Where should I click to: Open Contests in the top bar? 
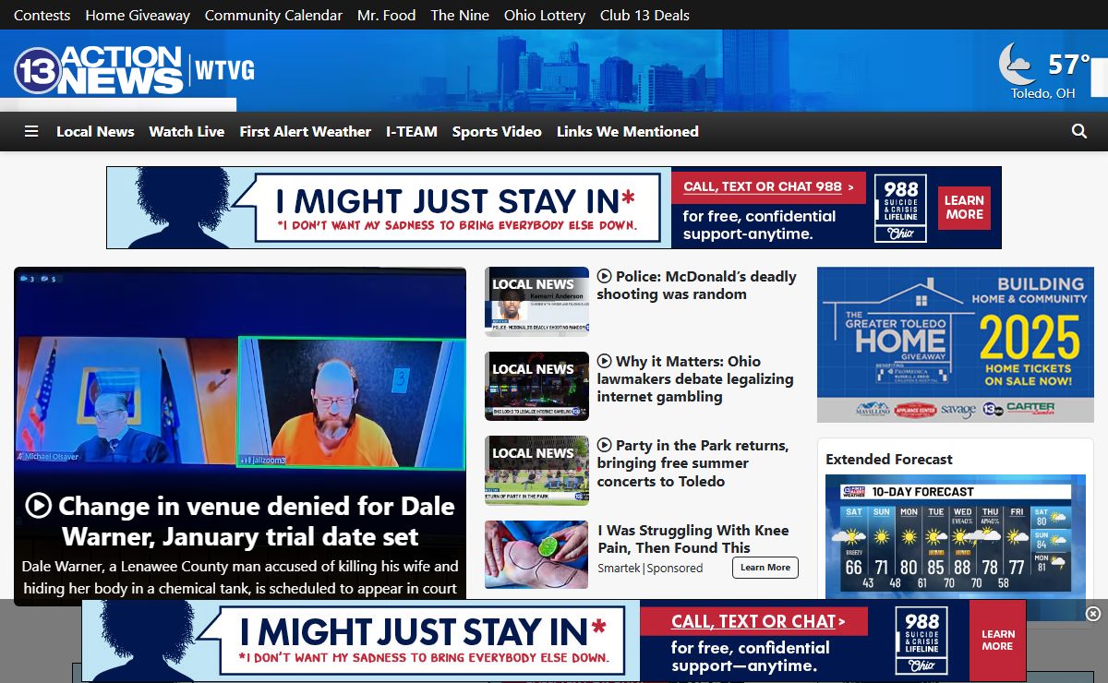(x=42, y=15)
